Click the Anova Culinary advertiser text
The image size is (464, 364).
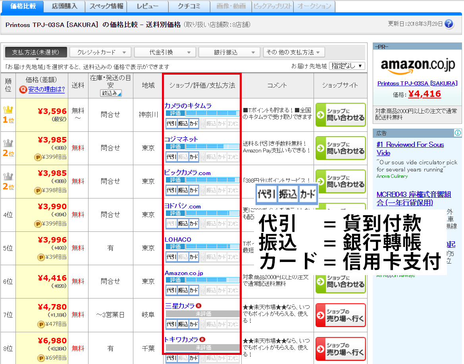pos(392,176)
